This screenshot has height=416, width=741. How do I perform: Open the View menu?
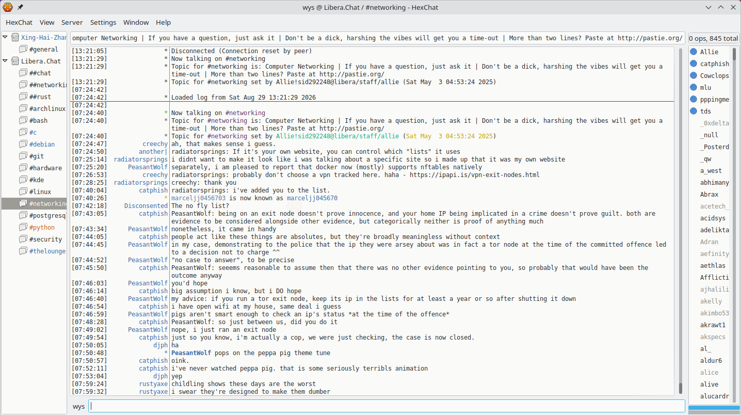[x=47, y=22]
